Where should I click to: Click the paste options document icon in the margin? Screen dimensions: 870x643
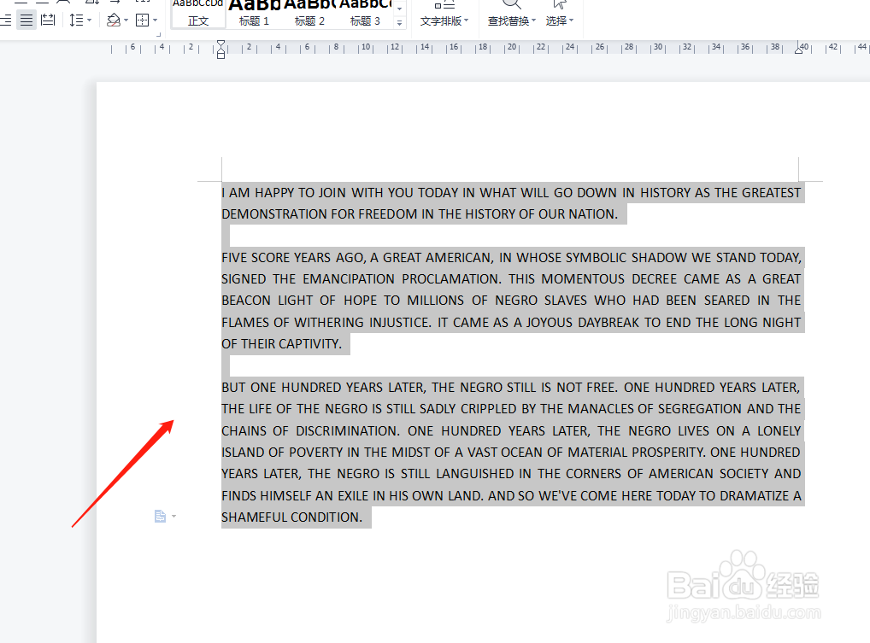tap(160, 517)
